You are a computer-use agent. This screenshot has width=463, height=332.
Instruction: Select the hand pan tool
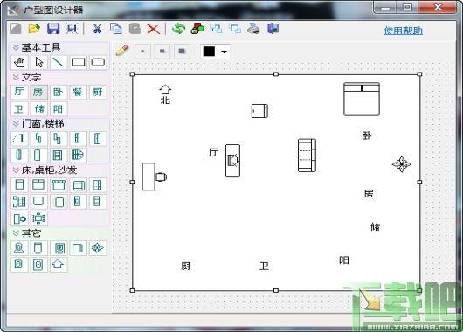click(19, 62)
